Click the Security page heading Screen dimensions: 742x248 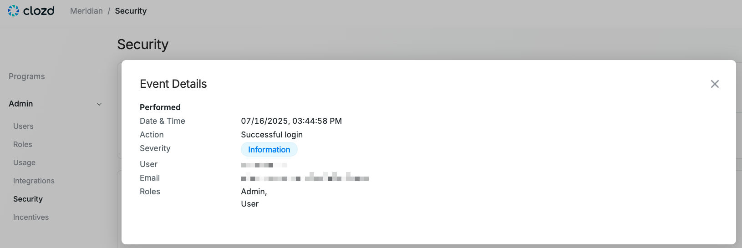pos(143,44)
